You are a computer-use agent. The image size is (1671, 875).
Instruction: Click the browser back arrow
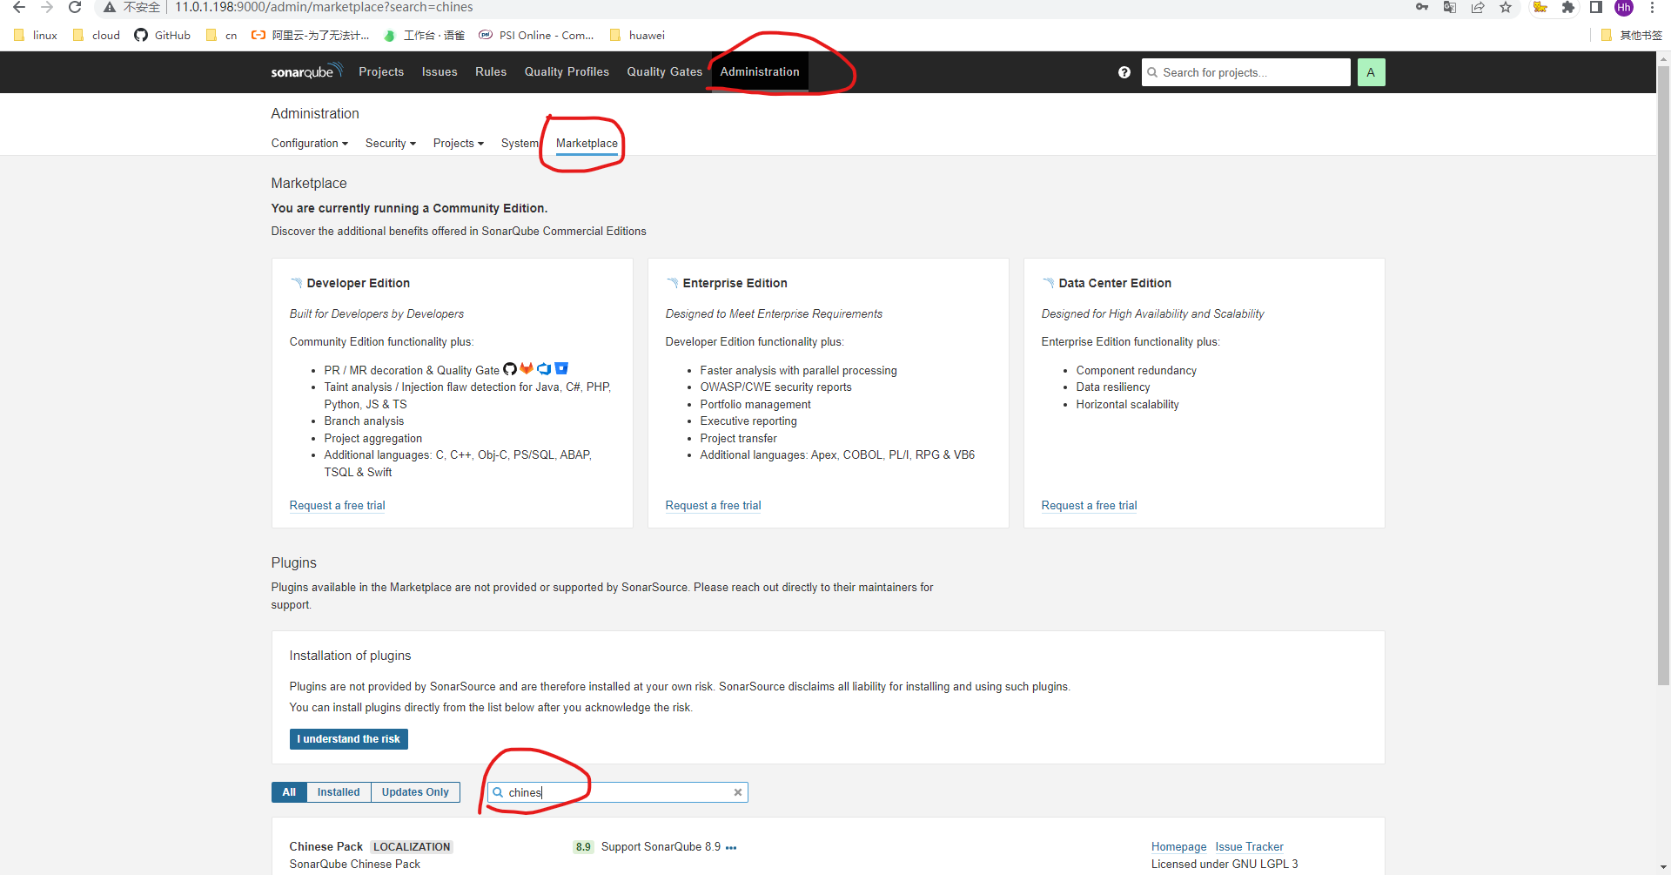click(19, 7)
